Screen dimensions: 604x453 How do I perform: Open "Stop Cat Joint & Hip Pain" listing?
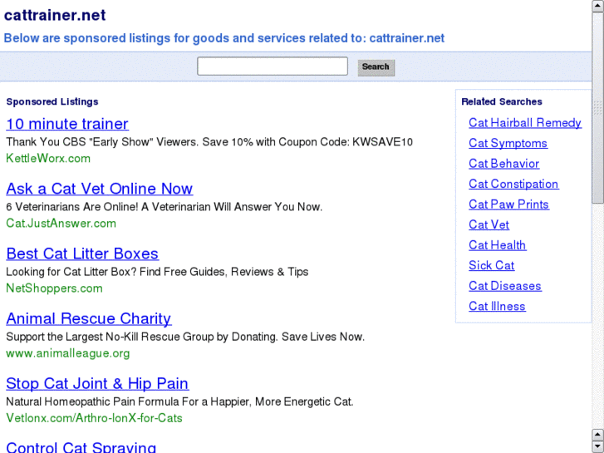click(97, 383)
